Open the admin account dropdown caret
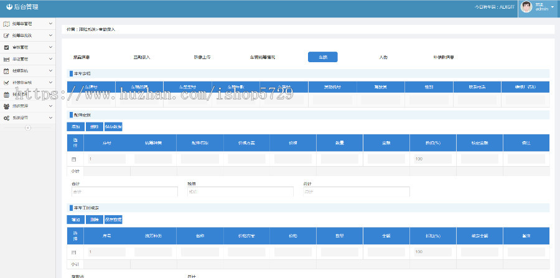 click(553, 7)
